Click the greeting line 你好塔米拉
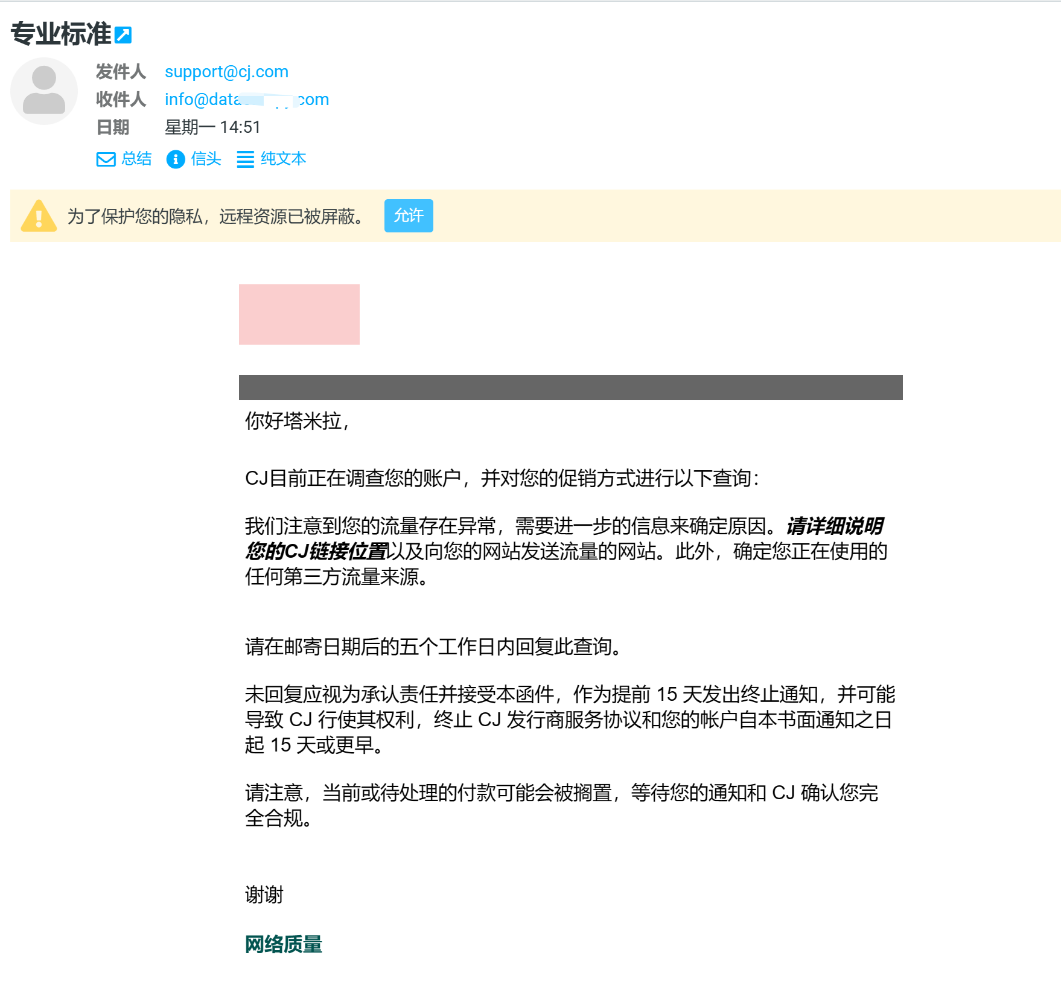Screen dimensions: 1061x999 click(296, 421)
